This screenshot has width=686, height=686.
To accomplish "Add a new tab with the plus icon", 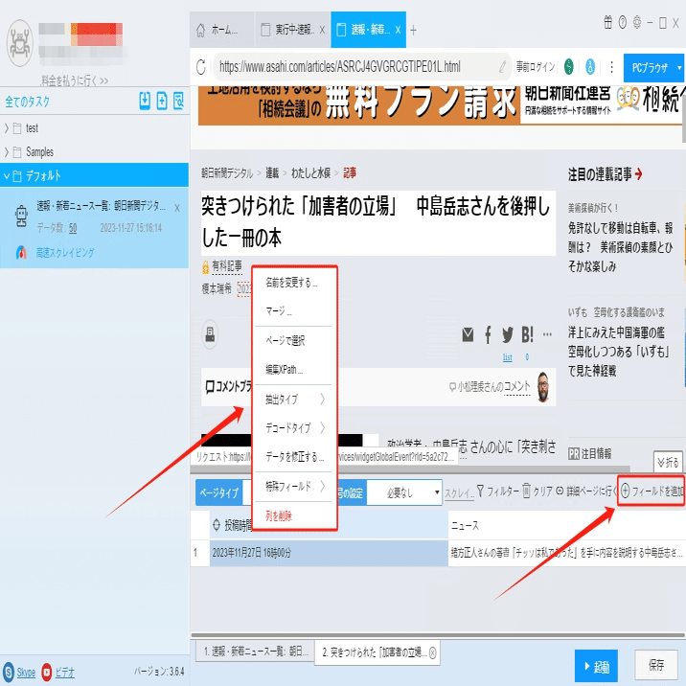I will tap(413, 31).
